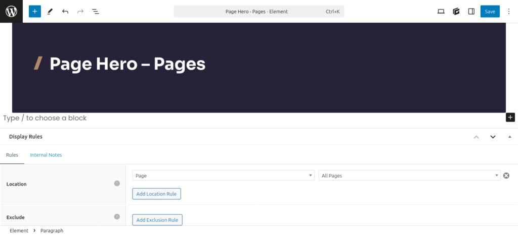
Task: Open device preview laptop icon
Action: click(441, 12)
